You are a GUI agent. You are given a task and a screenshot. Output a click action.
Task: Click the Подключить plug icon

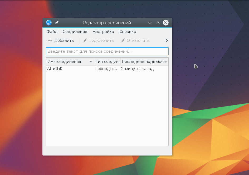pyautogui.click(x=85, y=41)
